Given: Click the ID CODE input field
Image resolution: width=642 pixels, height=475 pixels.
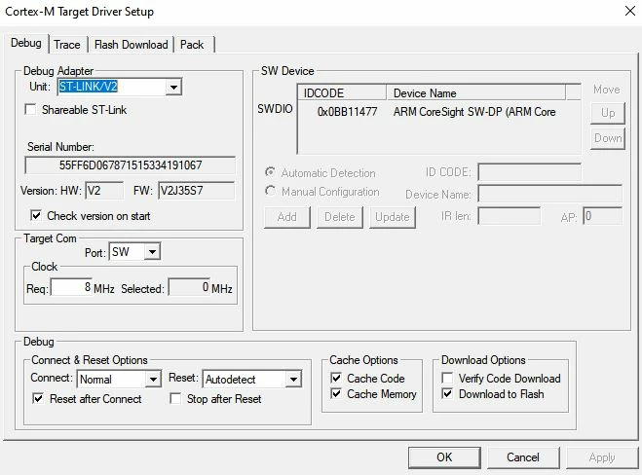Looking at the screenshot, I should [x=529, y=172].
